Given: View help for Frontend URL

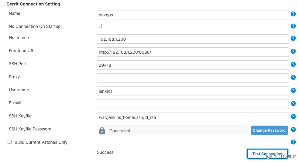Looking at the screenshot, I should pos(293,51).
